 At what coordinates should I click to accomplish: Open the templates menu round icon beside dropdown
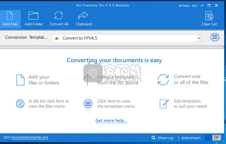(215, 37)
